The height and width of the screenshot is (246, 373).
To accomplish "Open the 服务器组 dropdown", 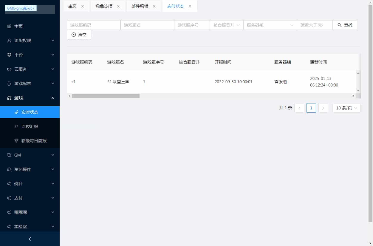I will 270,25.
